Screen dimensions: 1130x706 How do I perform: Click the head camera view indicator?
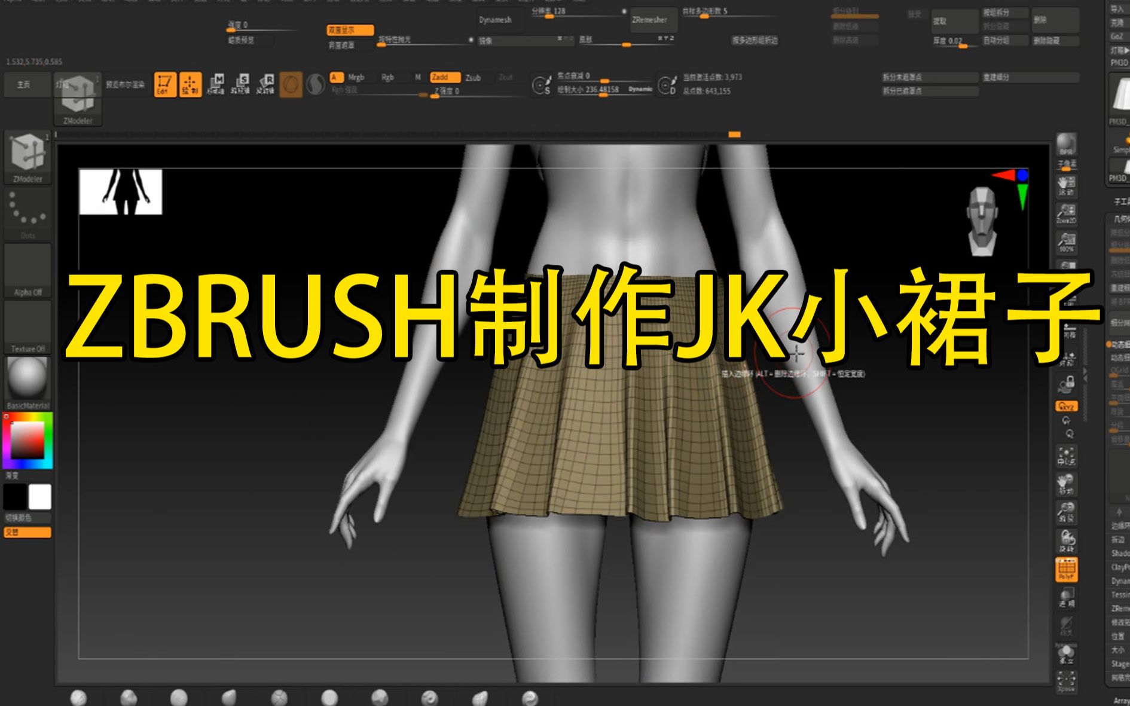tap(982, 222)
